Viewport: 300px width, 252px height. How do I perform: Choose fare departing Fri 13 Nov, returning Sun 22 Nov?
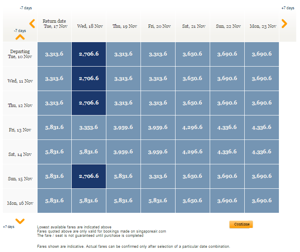coord(227,127)
